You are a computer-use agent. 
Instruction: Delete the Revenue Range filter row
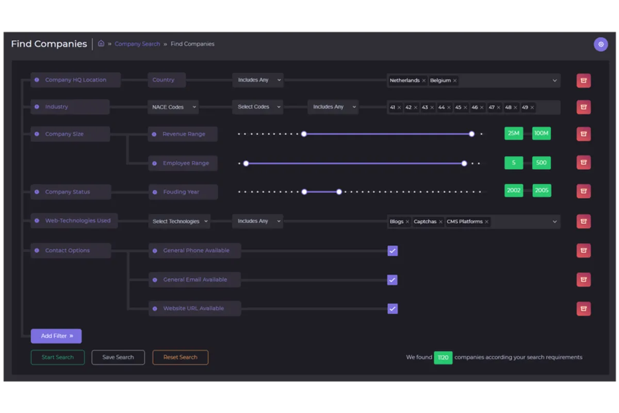click(583, 134)
